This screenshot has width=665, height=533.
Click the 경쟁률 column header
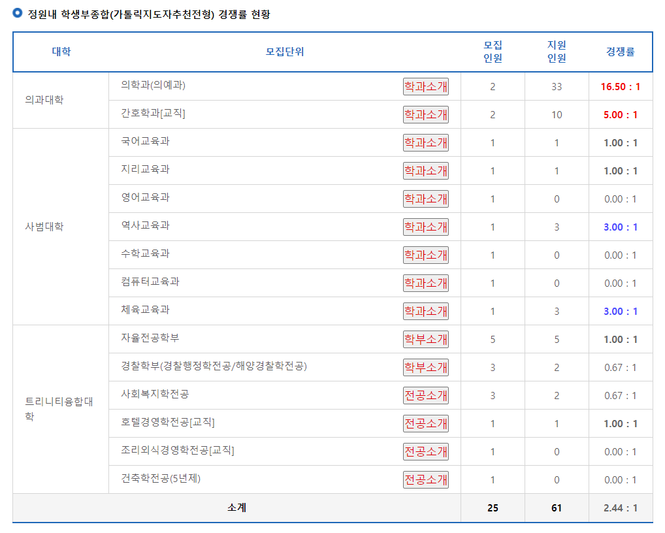[621, 52]
